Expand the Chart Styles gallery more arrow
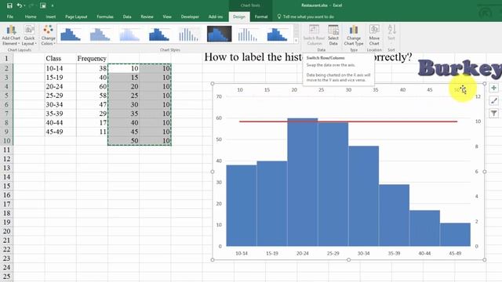 (296, 40)
